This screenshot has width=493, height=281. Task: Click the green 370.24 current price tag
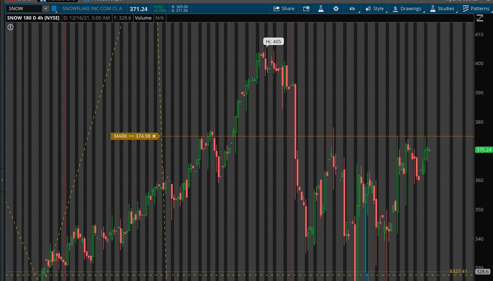coord(484,150)
